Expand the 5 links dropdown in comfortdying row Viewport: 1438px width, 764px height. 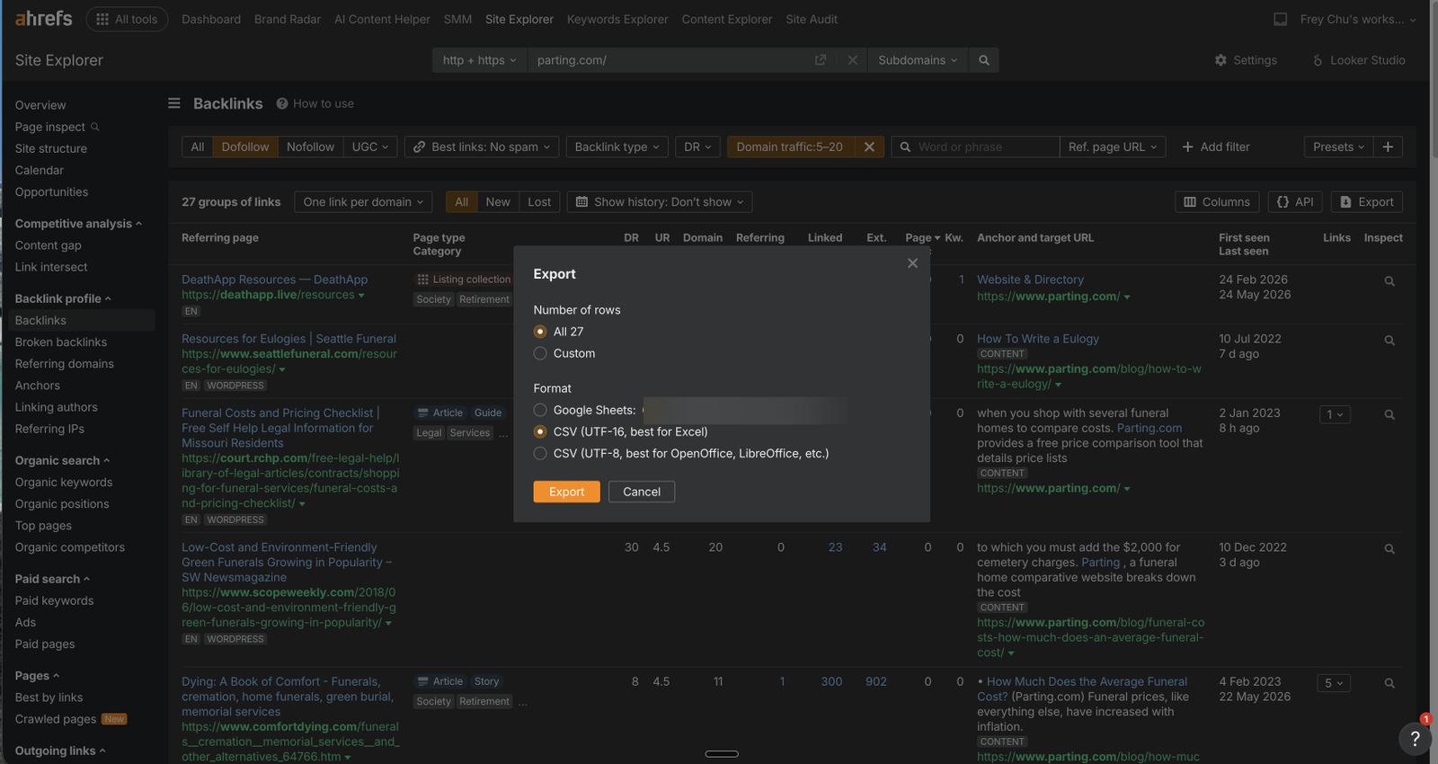tap(1334, 684)
